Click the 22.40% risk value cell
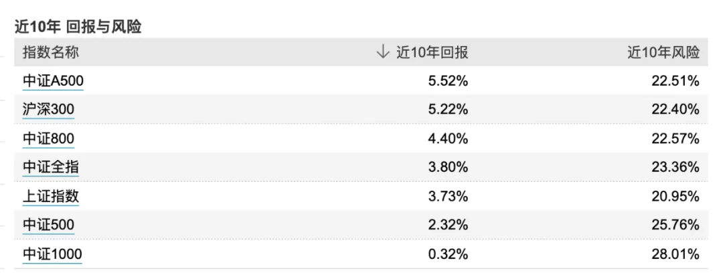This screenshot has height=277, width=723. click(x=675, y=110)
